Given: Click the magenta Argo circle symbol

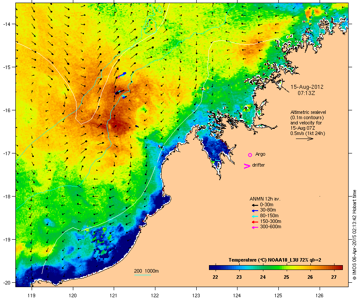Looking at the screenshot, I should coord(250,155).
